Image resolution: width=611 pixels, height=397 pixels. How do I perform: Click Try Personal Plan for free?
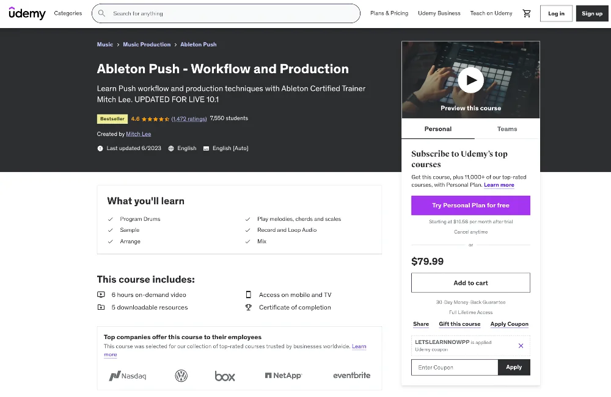[470, 206]
